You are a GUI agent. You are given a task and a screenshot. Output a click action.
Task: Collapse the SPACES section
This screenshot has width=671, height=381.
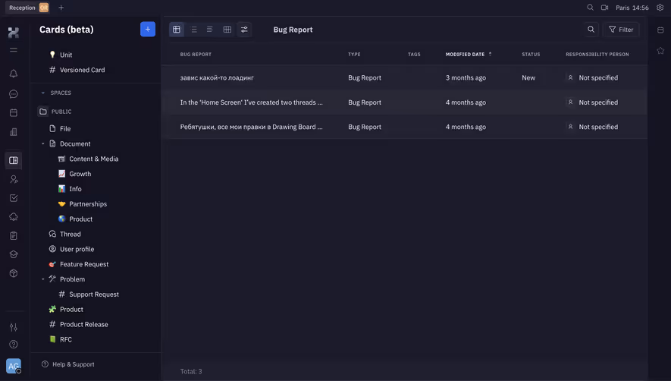point(42,93)
